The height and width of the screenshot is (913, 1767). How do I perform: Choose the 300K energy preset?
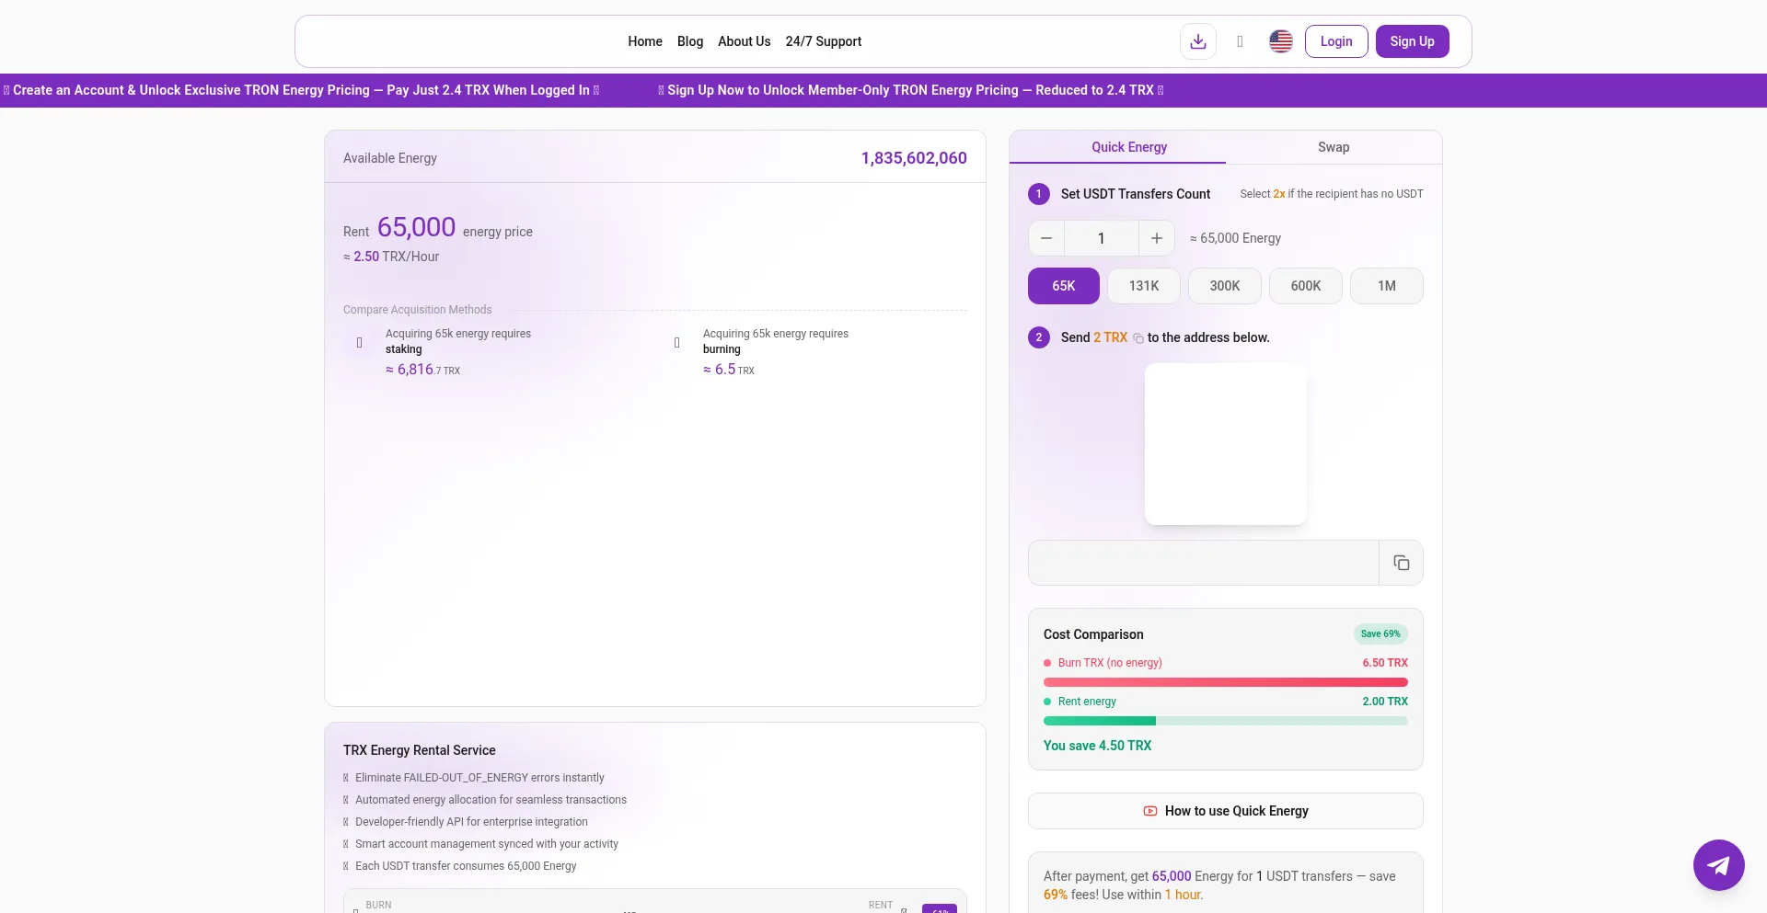1225,286
